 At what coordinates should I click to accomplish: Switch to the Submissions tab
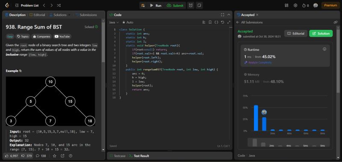click(x=86, y=15)
